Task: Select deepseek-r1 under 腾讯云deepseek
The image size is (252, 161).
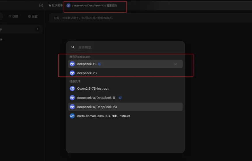Action: 86,64
